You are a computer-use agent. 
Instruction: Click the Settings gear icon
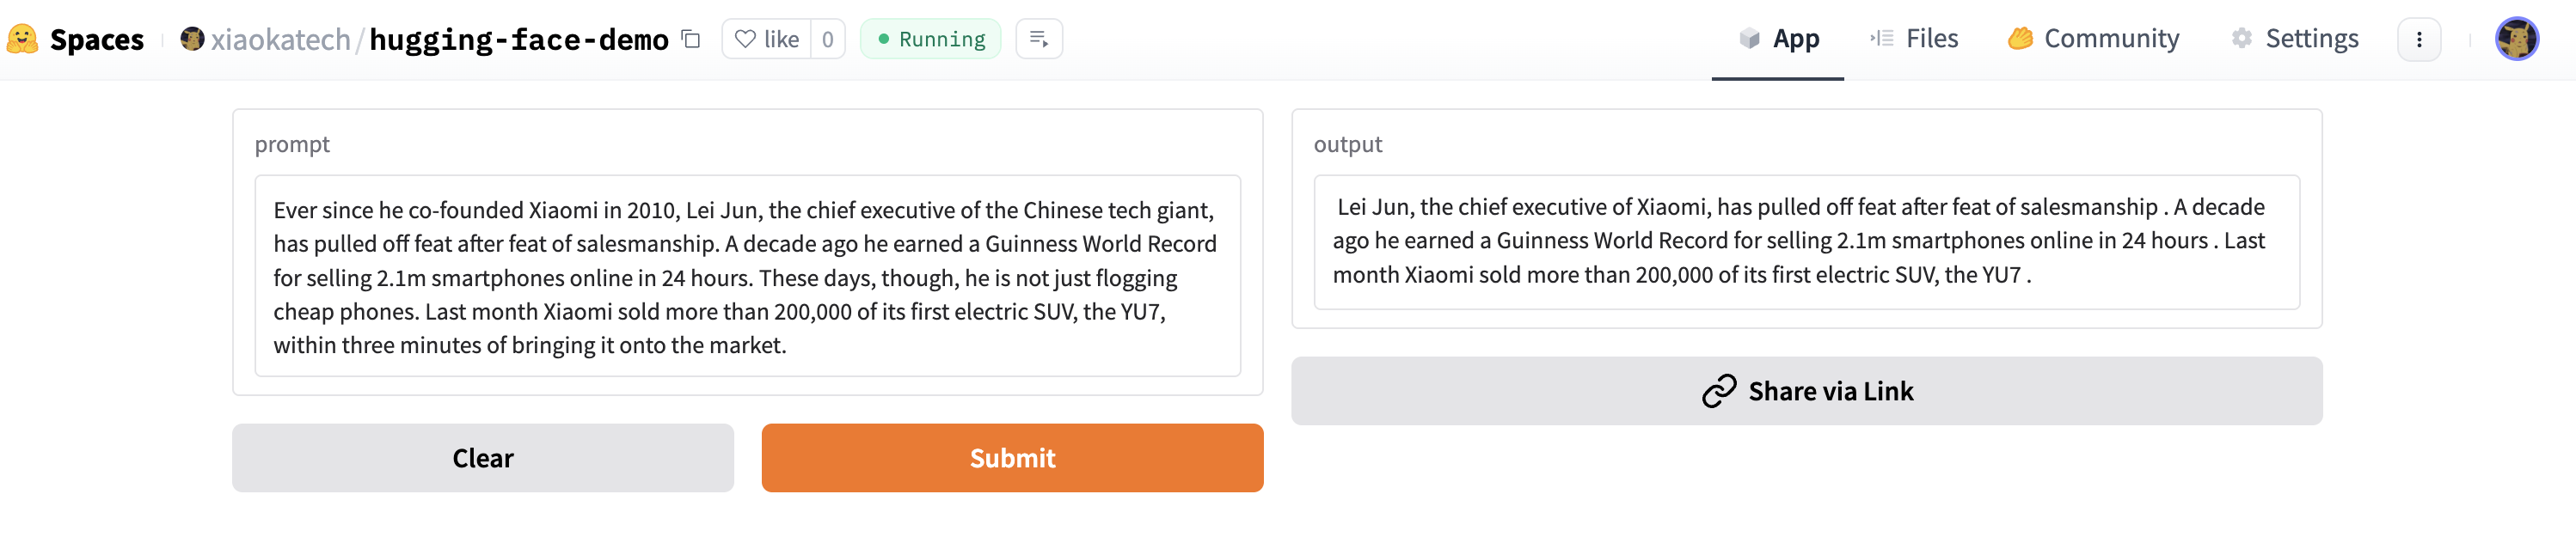click(x=2242, y=39)
